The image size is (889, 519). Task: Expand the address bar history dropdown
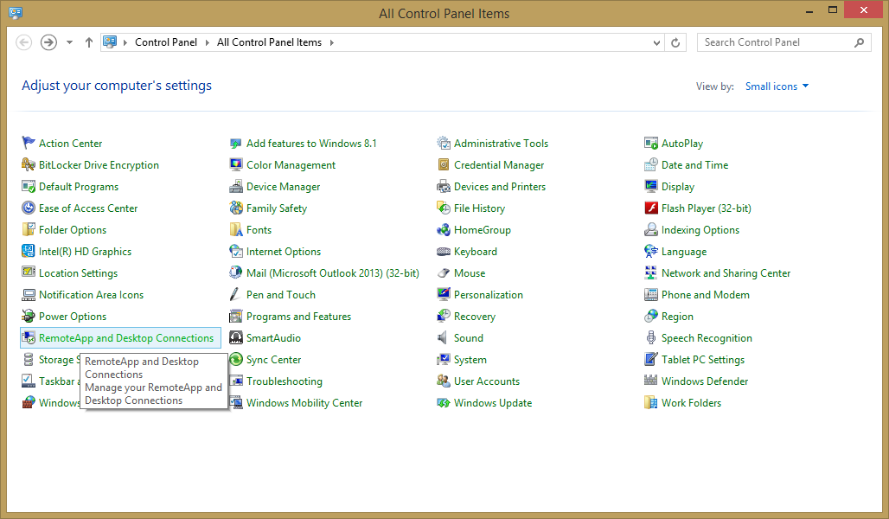(656, 42)
